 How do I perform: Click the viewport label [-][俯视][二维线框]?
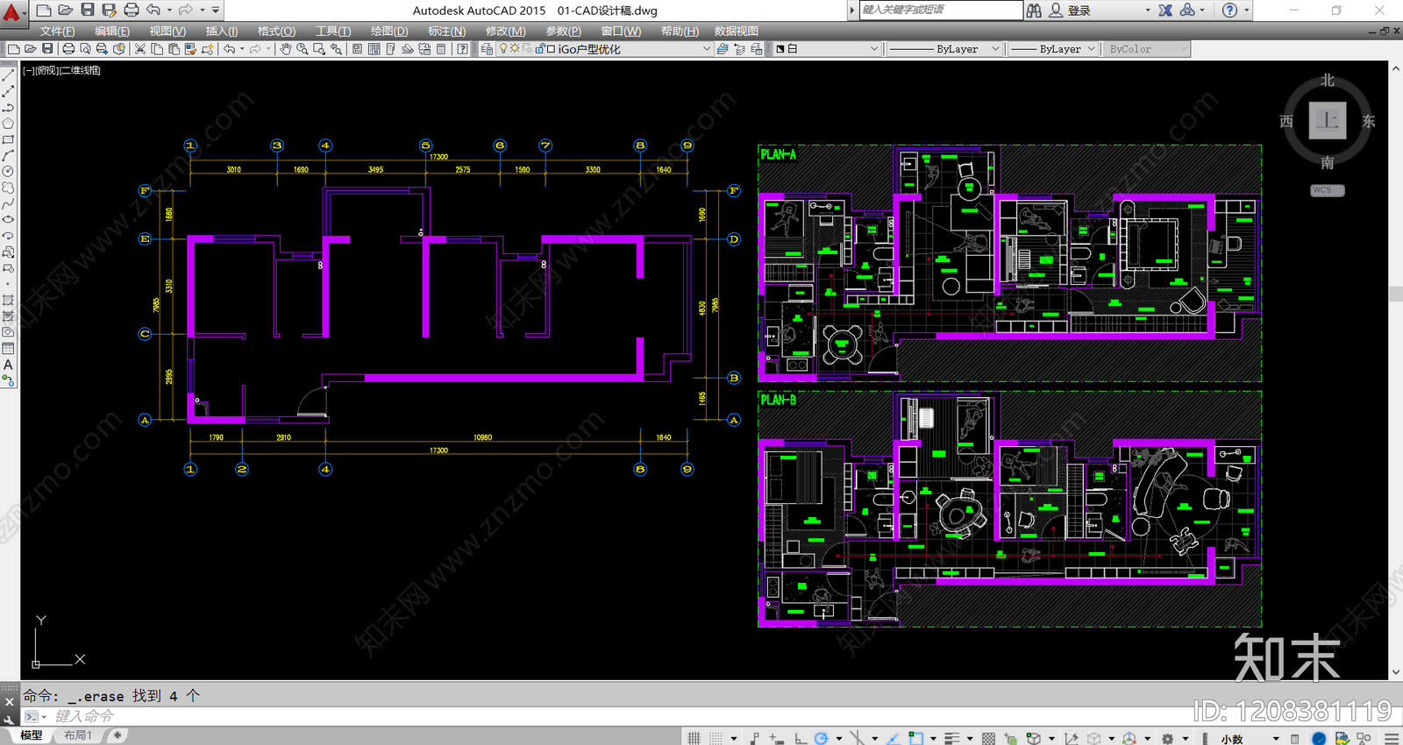pos(61,70)
